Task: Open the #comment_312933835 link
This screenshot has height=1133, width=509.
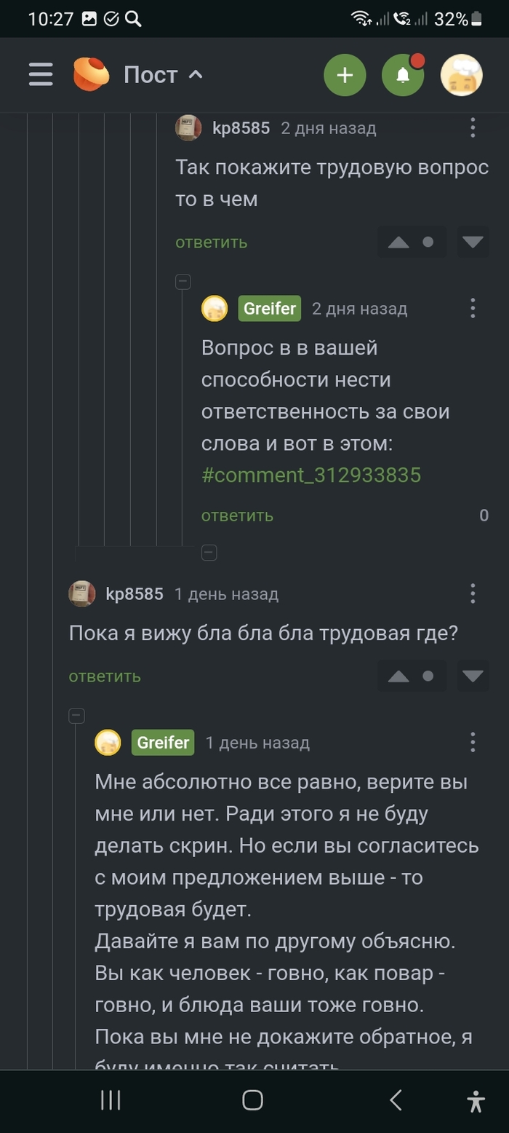Action: (311, 475)
